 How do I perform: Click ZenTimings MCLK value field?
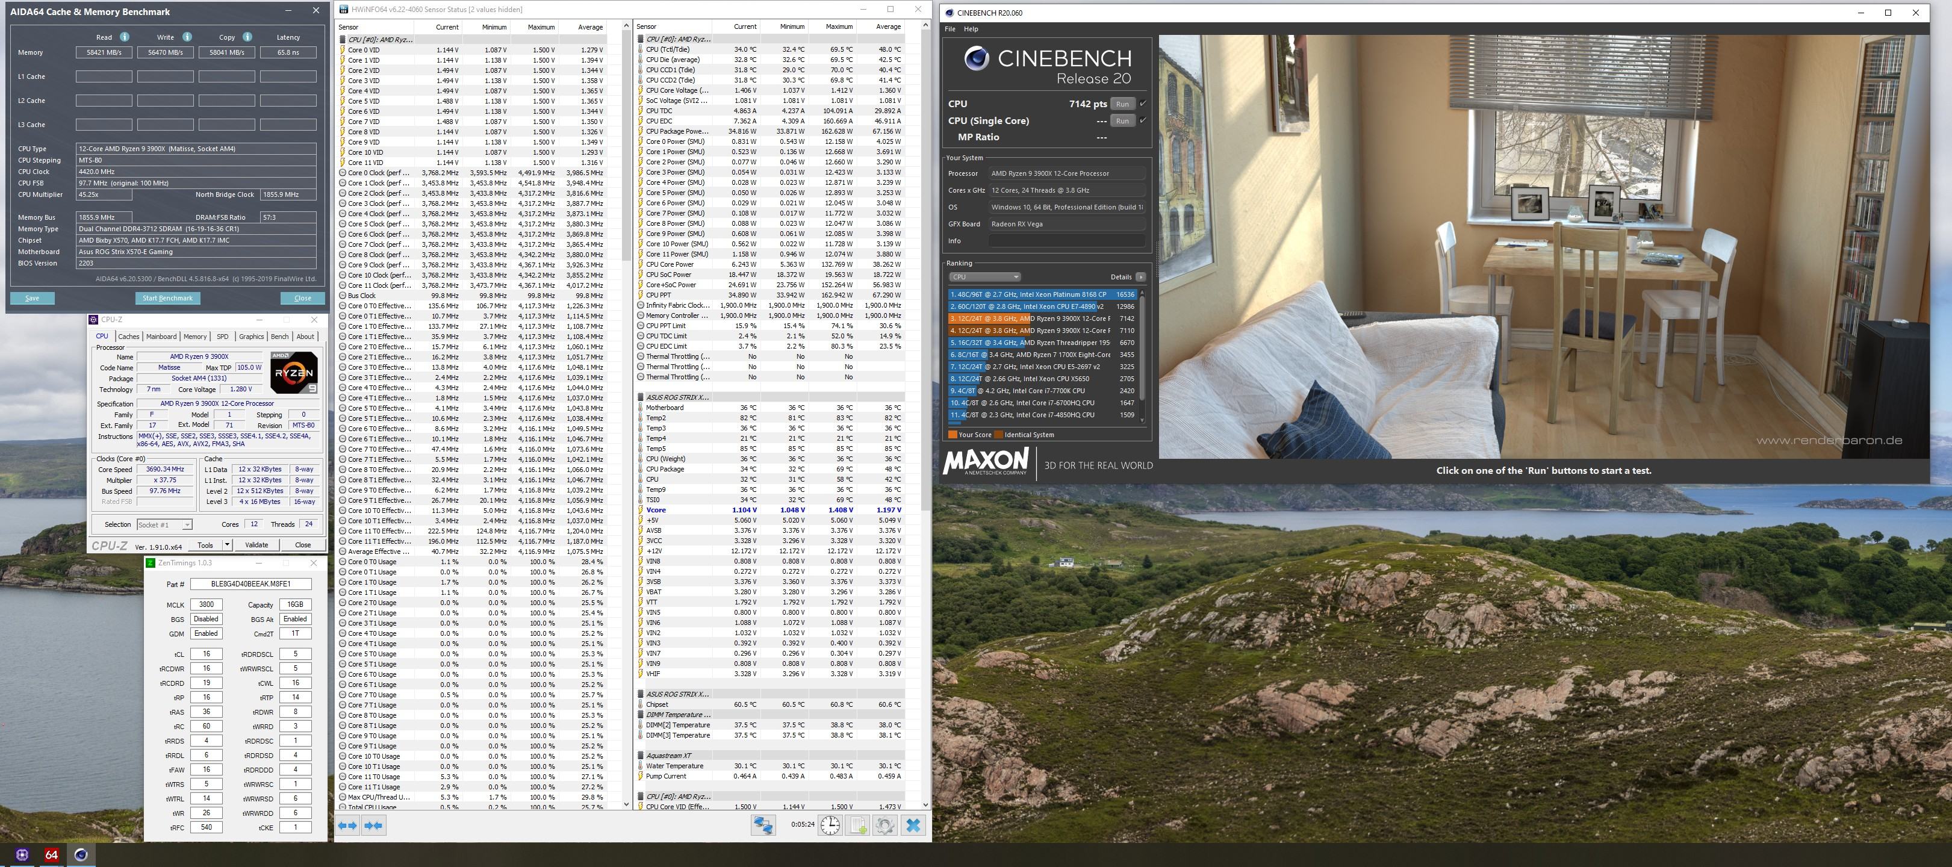[x=206, y=604]
